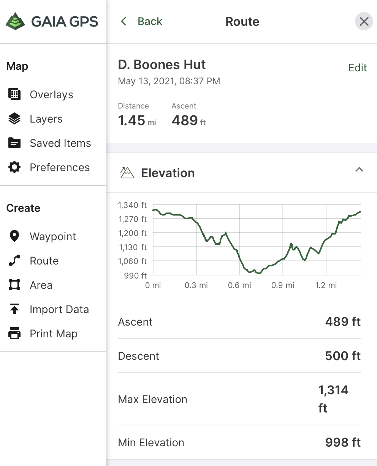The width and height of the screenshot is (377, 466).
Task: Select the Import Data menu item
Action: pos(59,309)
